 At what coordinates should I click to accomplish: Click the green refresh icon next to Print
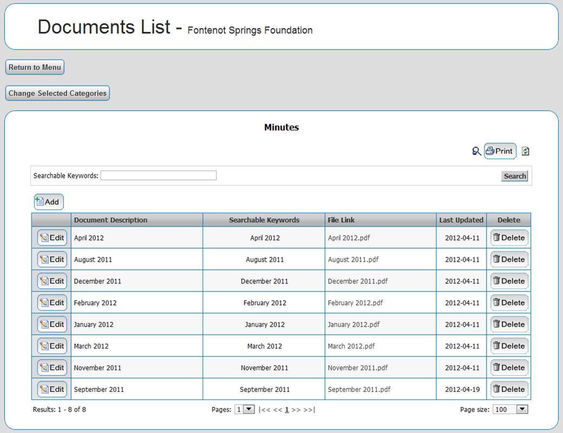525,151
